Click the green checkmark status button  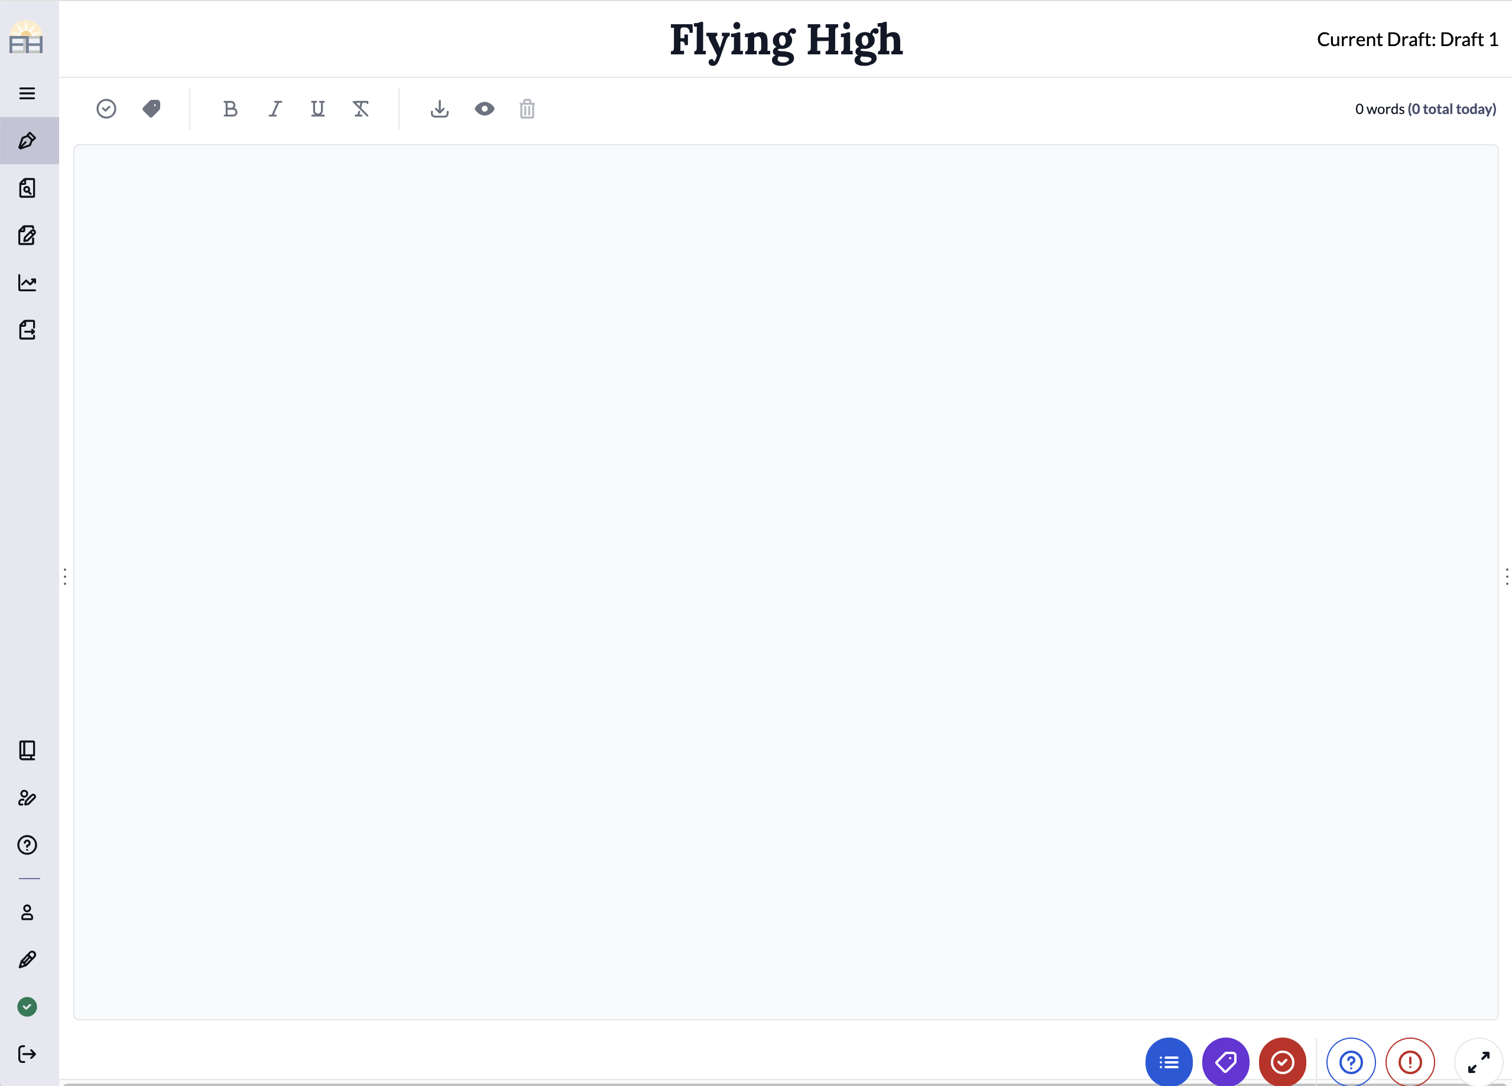coord(27,1007)
